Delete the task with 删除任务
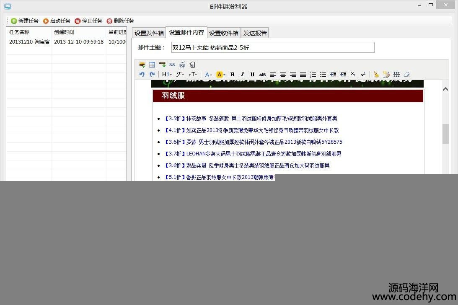The width and height of the screenshot is (458, 305). pyautogui.click(x=120, y=21)
